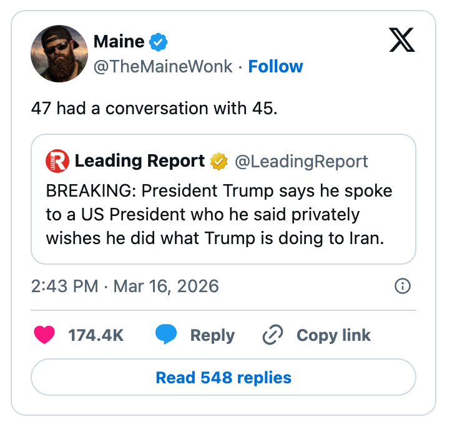Click the Maine display name
The image size is (452, 432).
[x=119, y=42]
